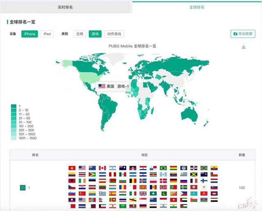Select iPhone as the device
262x211 pixels.
coord(30,34)
